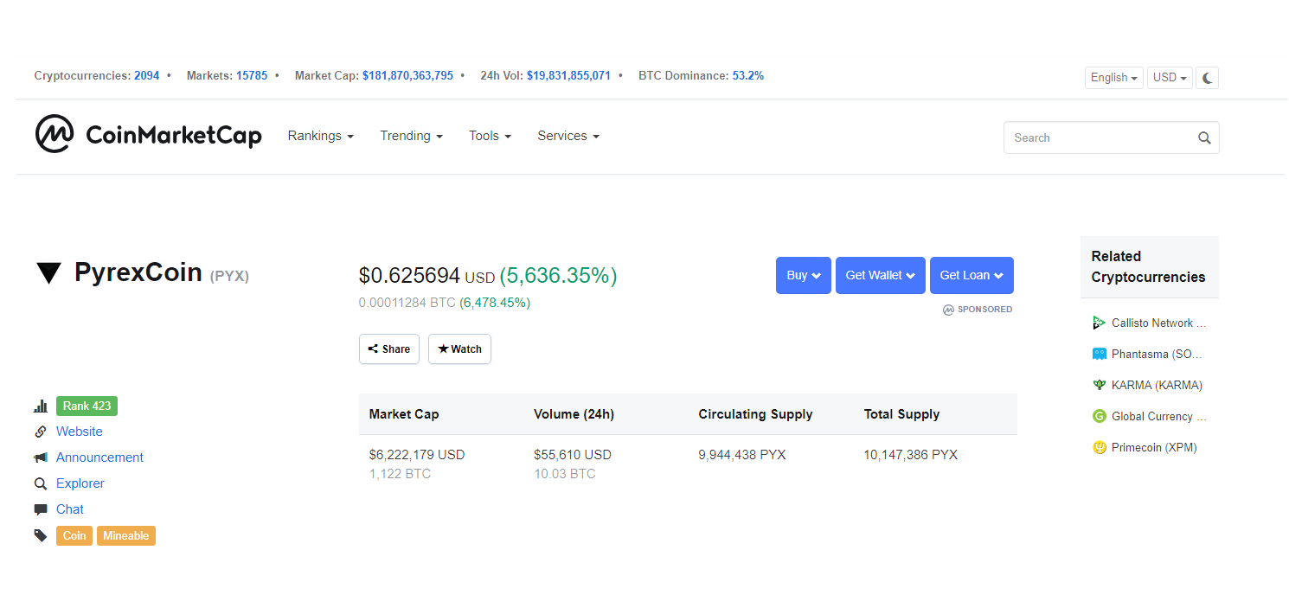
Task: Open the USD currency dropdown
Action: [1170, 78]
